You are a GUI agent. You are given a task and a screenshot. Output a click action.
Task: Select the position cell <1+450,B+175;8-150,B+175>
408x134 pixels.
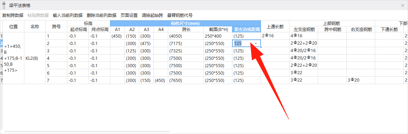click(13, 58)
